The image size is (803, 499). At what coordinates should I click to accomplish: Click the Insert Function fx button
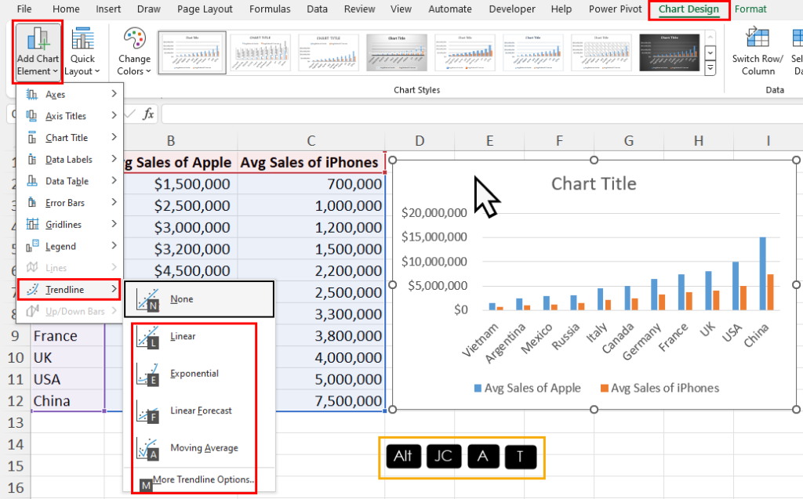pos(148,114)
